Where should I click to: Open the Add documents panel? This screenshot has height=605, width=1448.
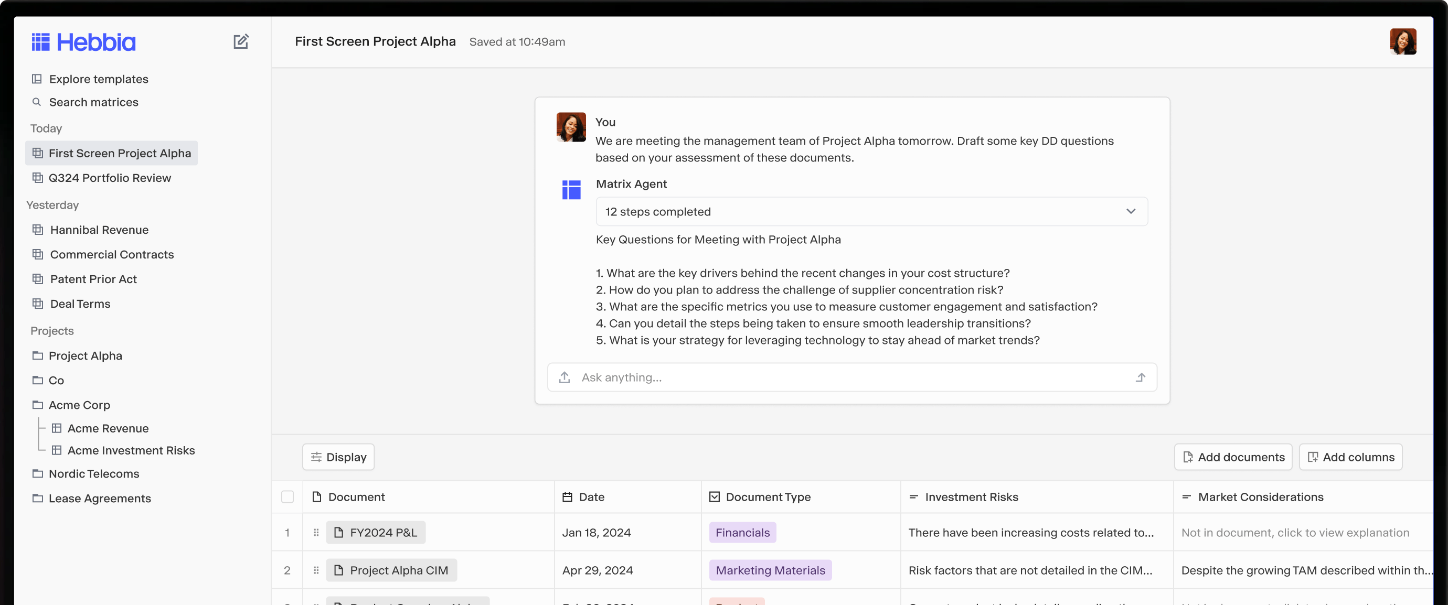point(1233,457)
